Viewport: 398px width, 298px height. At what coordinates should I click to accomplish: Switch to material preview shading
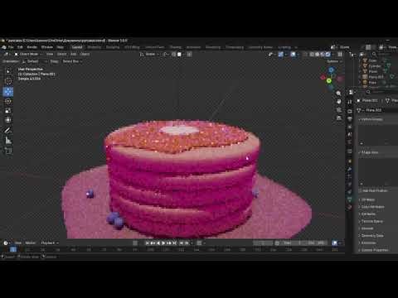323,55
